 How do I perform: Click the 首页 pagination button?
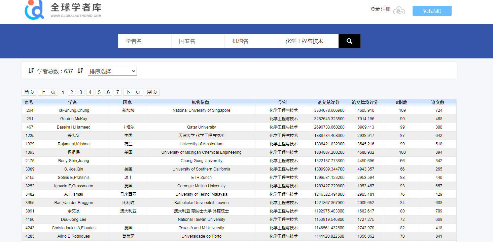click(29, 92)
